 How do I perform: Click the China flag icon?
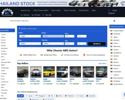111,43
